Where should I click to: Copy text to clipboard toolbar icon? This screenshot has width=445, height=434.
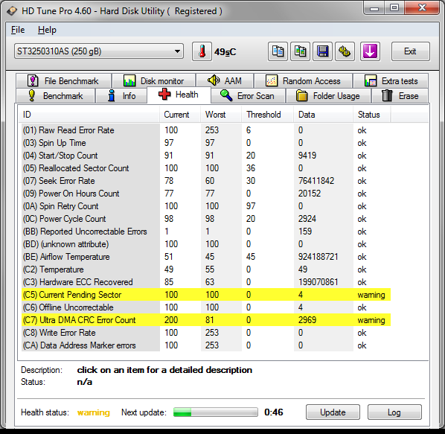tap(278, 51)
